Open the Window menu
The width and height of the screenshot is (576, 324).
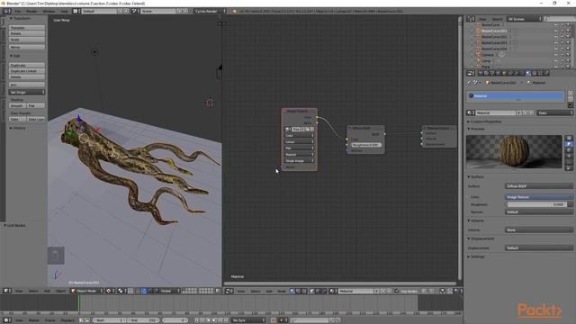pyautogui.click(x=49, y=12)
